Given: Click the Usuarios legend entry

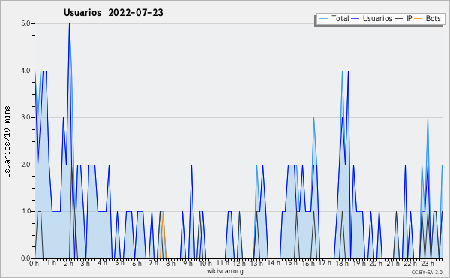Looking at the screenshot, I should [372, 18].
